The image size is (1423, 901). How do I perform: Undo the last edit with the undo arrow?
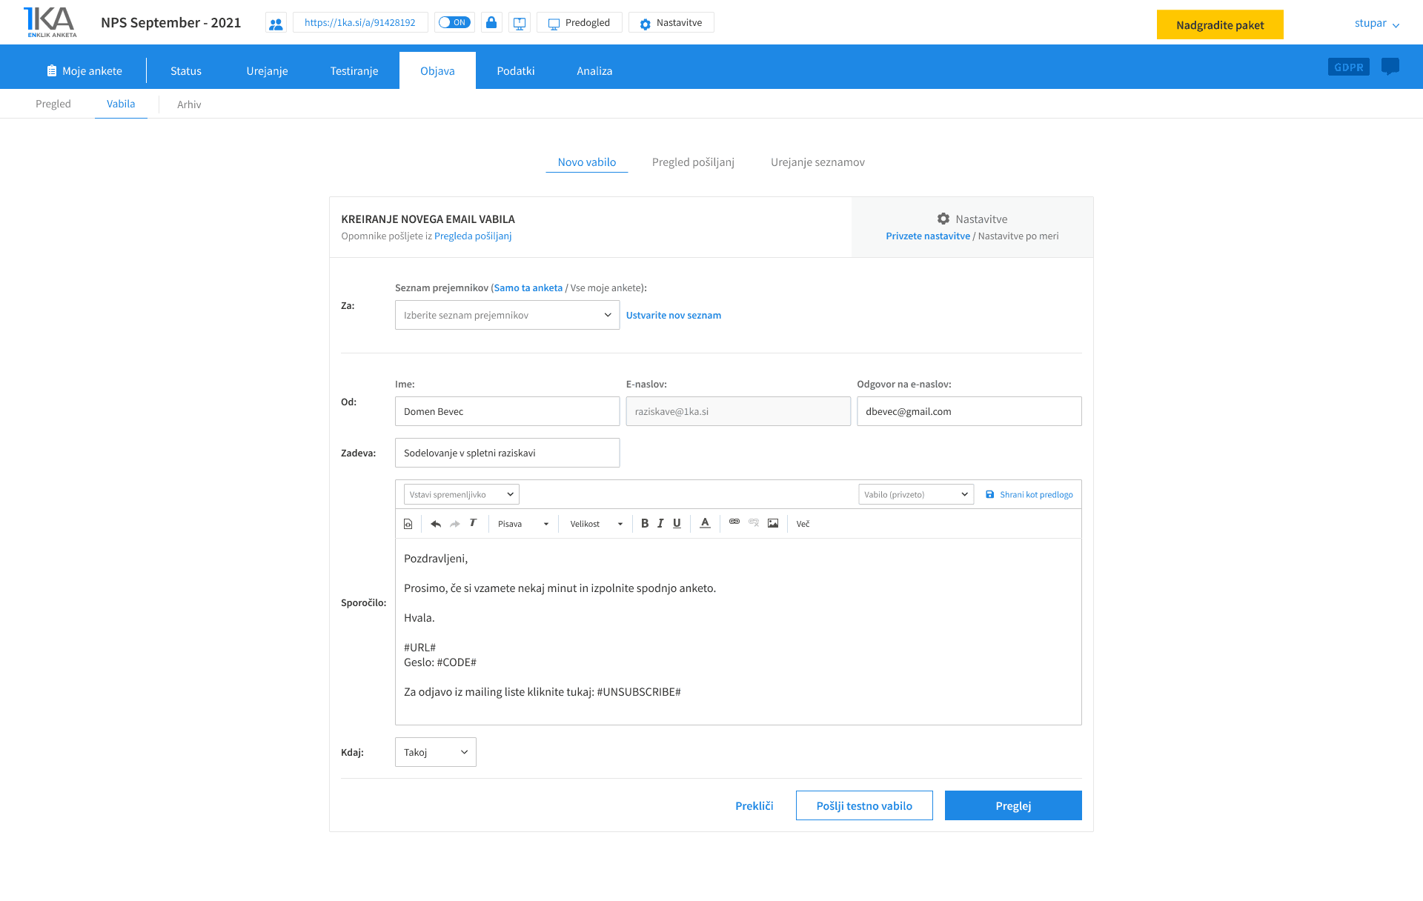436,523
